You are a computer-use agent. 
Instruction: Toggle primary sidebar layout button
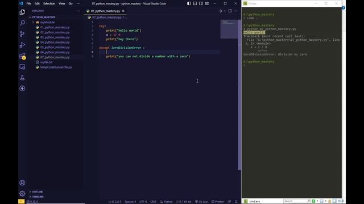[x=189, y=3]
